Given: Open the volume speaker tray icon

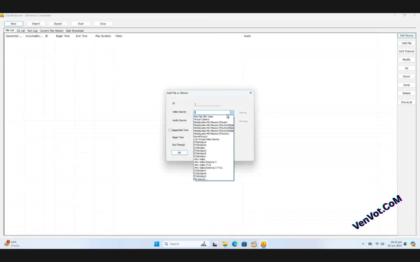Looking at the screenshot, I should 382,244.
